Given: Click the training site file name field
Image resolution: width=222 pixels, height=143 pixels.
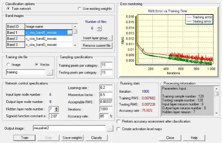Looking at the screenshot, I should pos(26,72).
